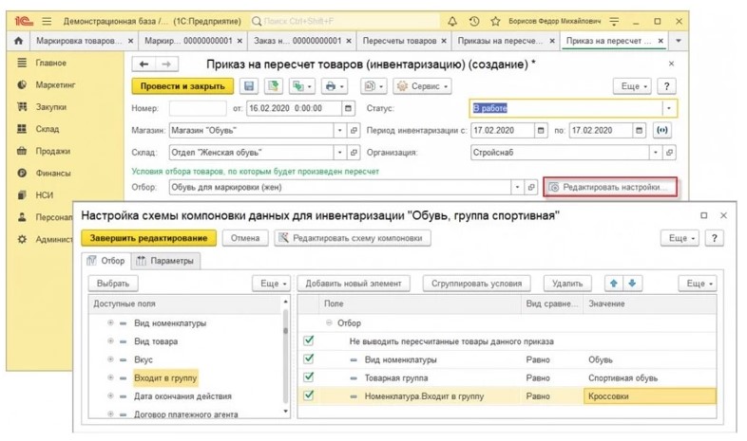Toggle the Товарная группа filter checkbox
This screenshot has height=441, width=747.
click(x=307, y=377)
